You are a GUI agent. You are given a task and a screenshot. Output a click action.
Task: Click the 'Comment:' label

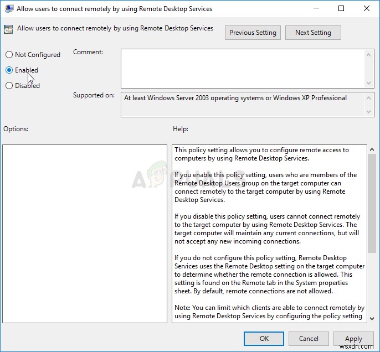point(88,52)
